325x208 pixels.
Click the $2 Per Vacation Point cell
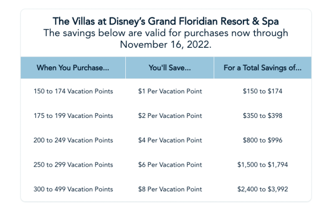coord(170,116)
